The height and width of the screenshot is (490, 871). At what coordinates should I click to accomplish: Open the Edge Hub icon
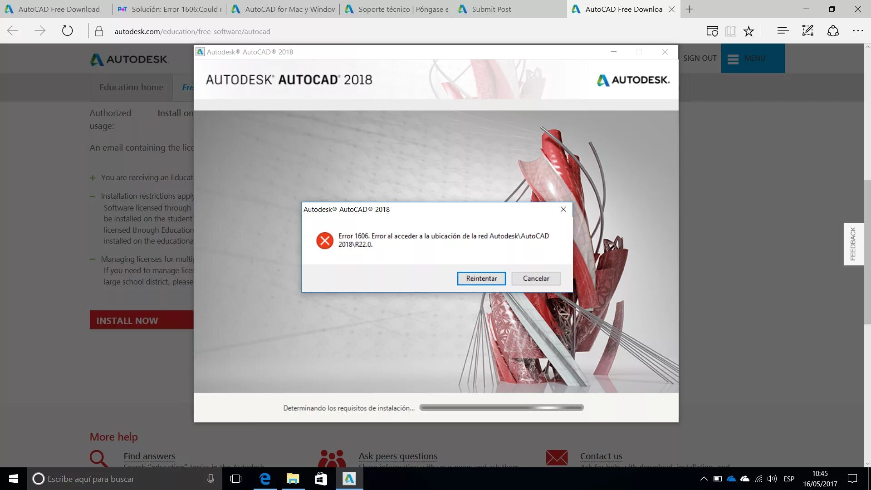[783, 31]
